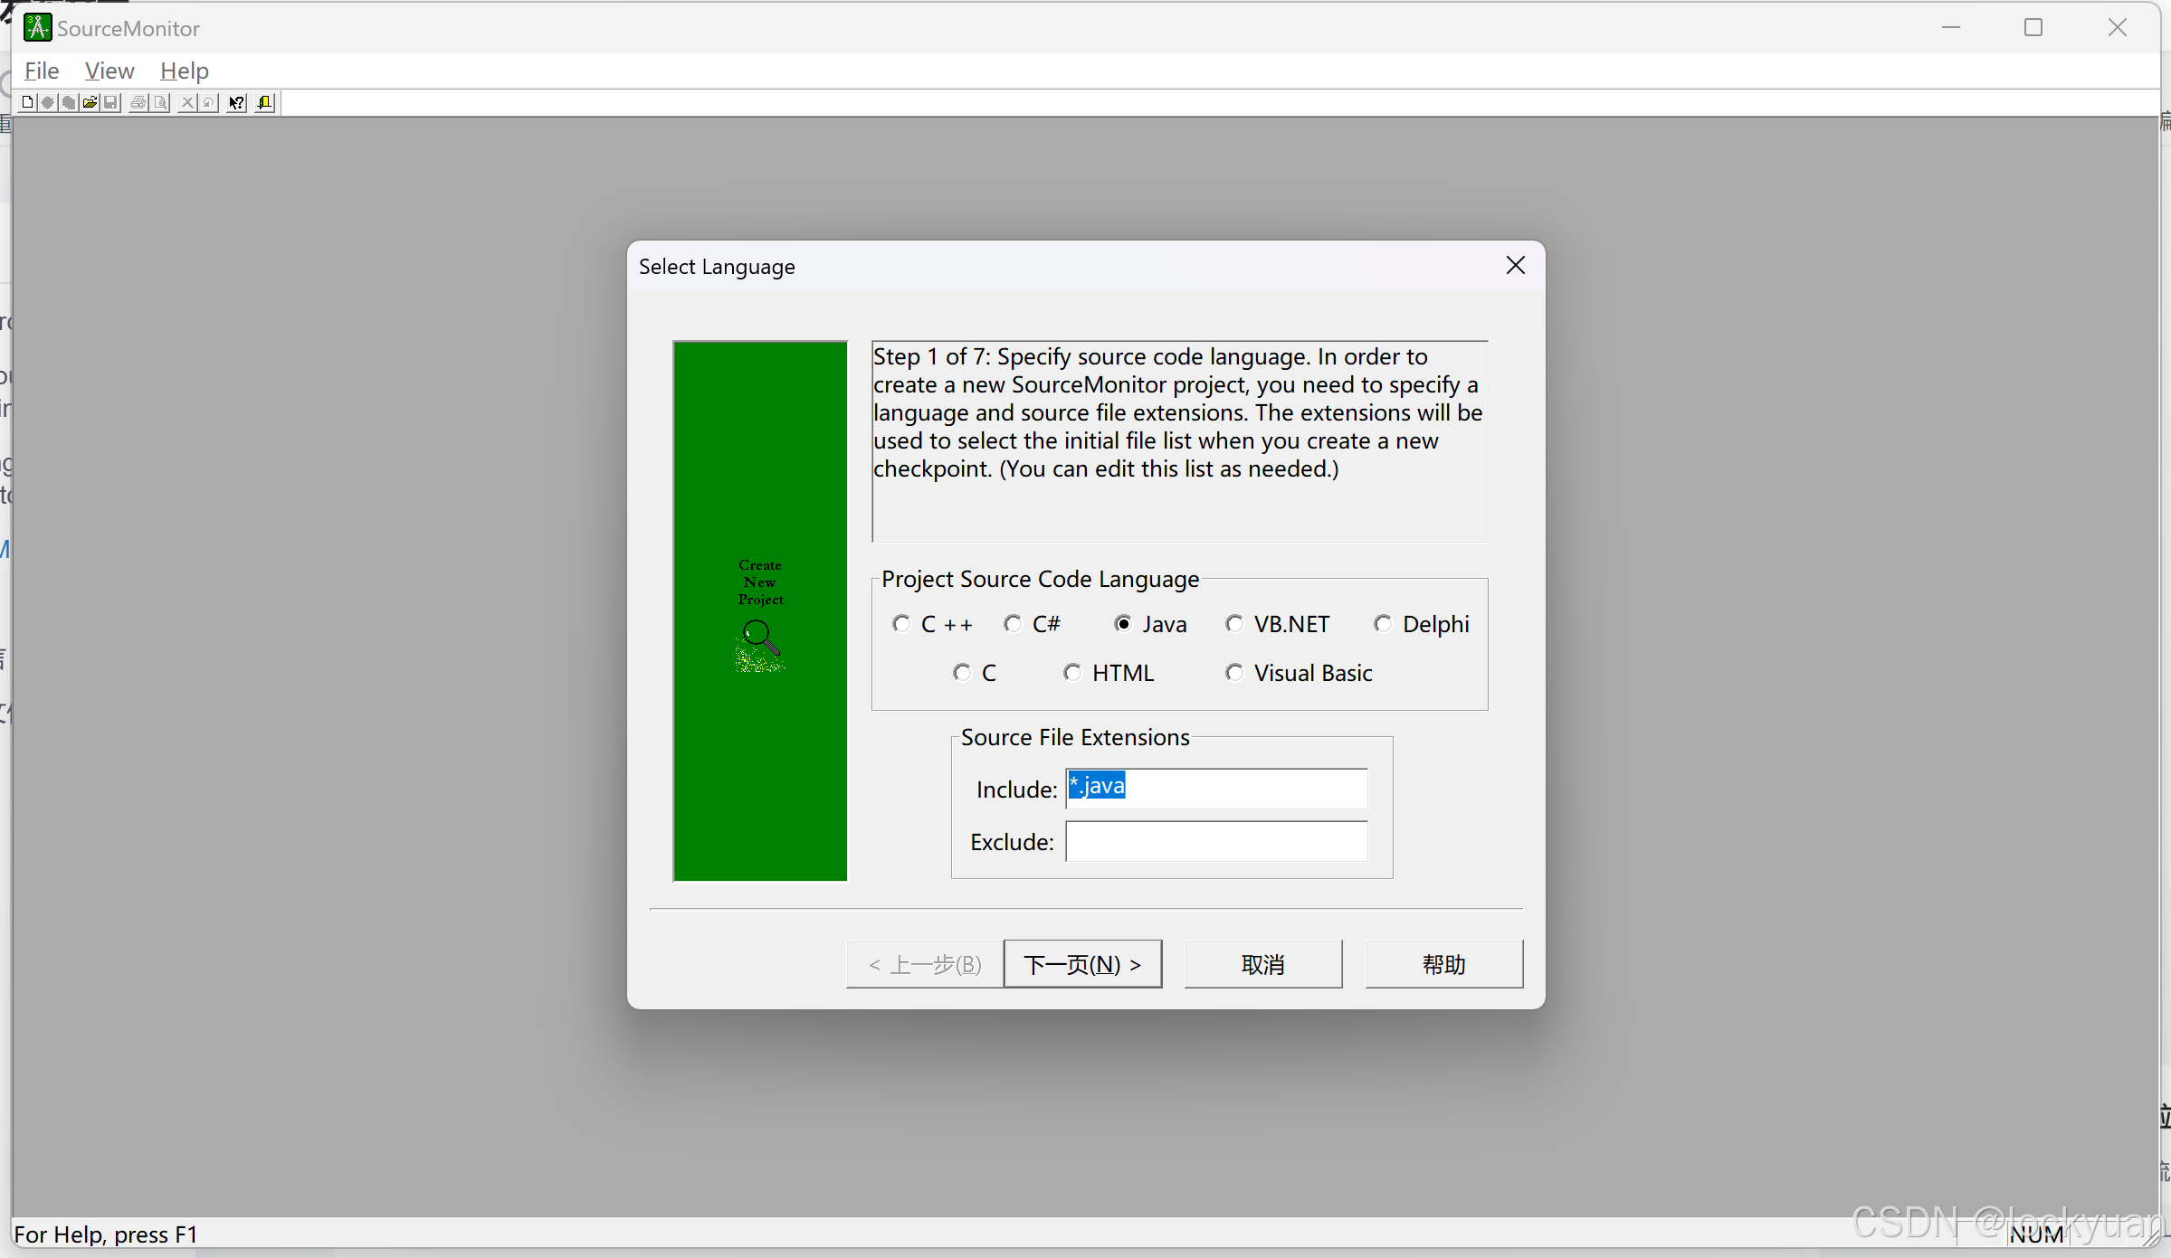
Task: Select the Visual Basic radio button
Action: [x=1234, y=673]
